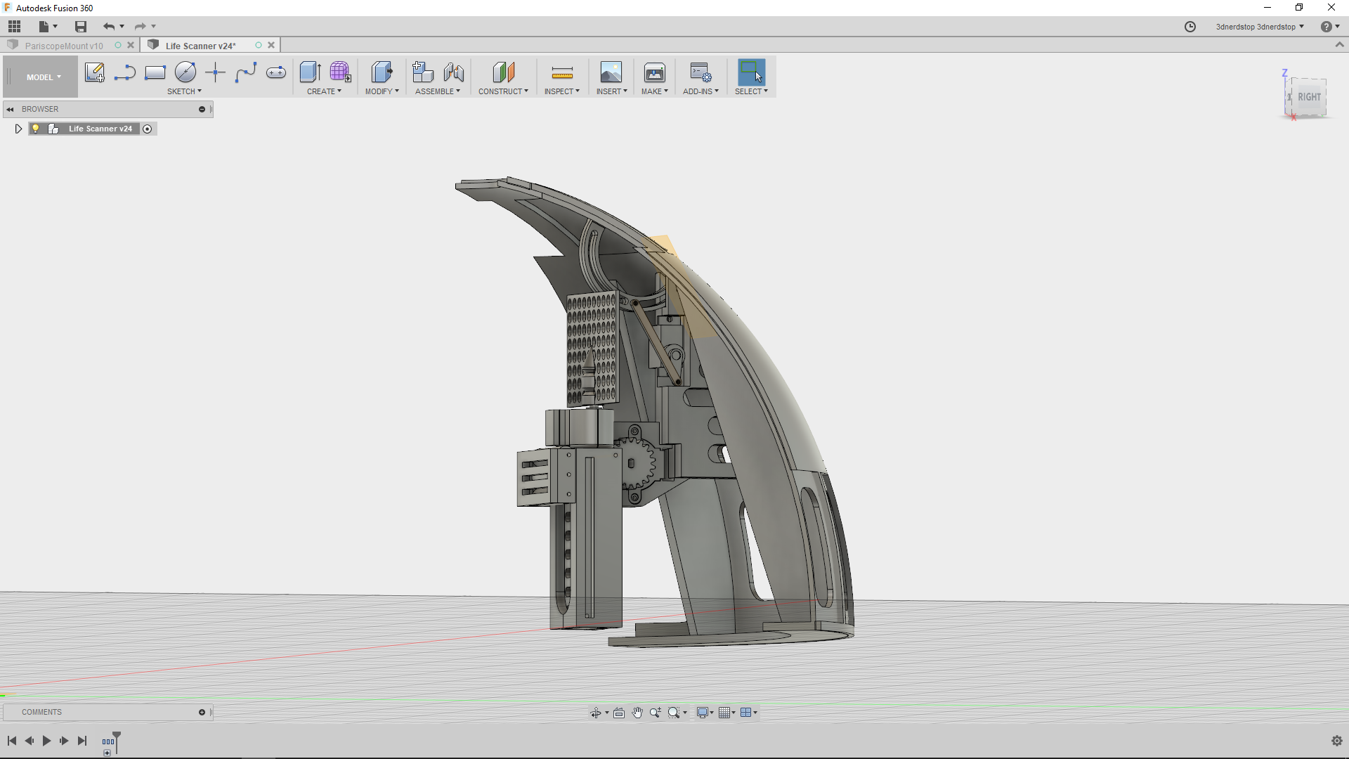Screen dimensions: 1349x759
Task: Click the Create Form sculpt icon
Action: coord(340,72)
